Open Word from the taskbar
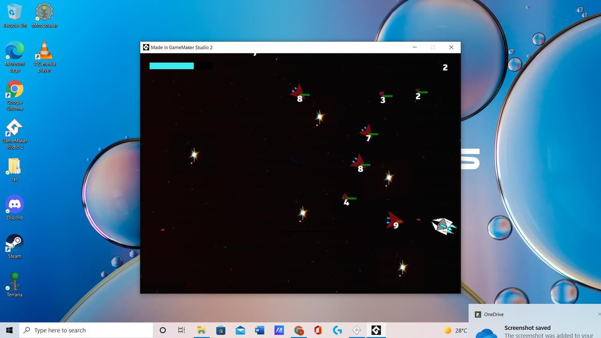Image resolution: width=601 pixels, height=338 pixels. [x=260, y=330]
